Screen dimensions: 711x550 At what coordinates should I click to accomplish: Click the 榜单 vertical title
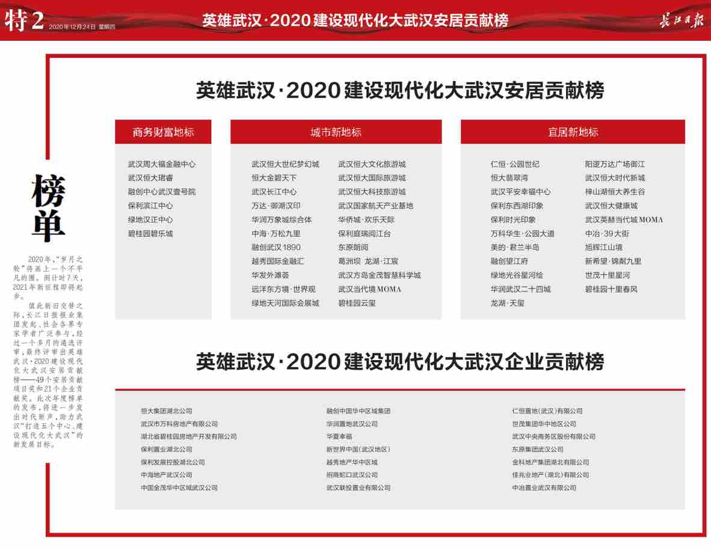coord(49,209)
